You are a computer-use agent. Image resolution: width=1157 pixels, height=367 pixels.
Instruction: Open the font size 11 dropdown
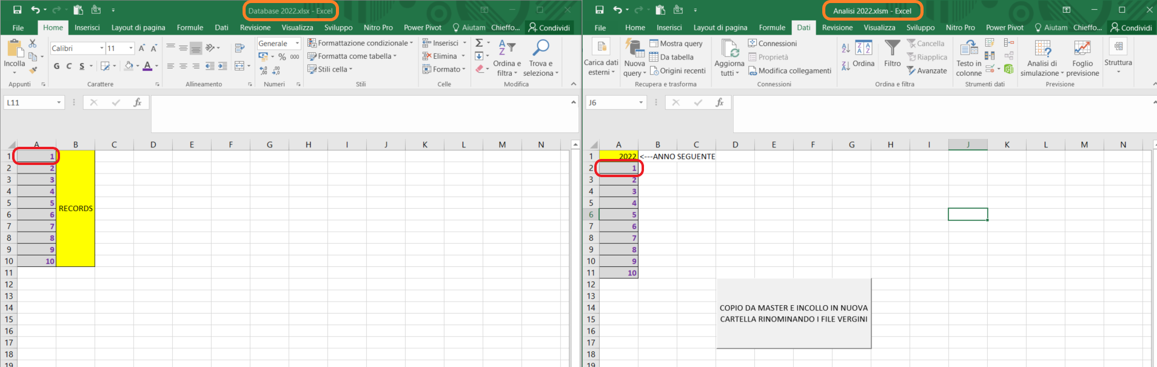(x=131, y=48)
